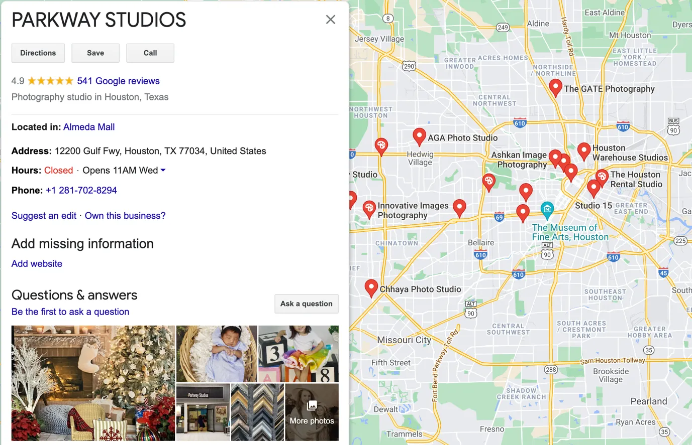Viewport: 692px width, 445px height.
Task: Click the Chhaya Photo Studio map marker
Action: coord(371,288)
